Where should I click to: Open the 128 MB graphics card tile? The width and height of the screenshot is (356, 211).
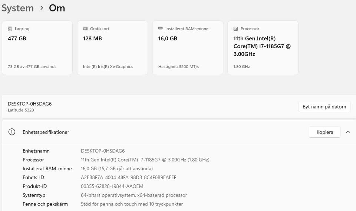tap(112, 48)
